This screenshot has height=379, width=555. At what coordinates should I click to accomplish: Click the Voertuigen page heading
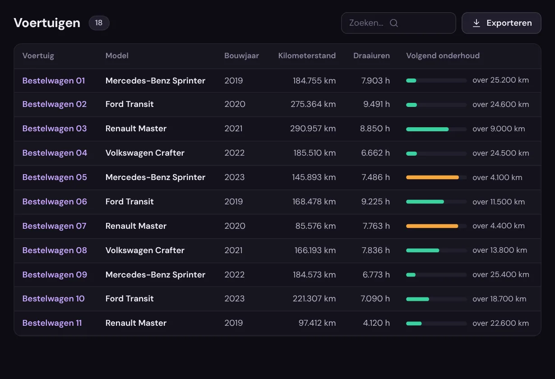coord(47,23)
